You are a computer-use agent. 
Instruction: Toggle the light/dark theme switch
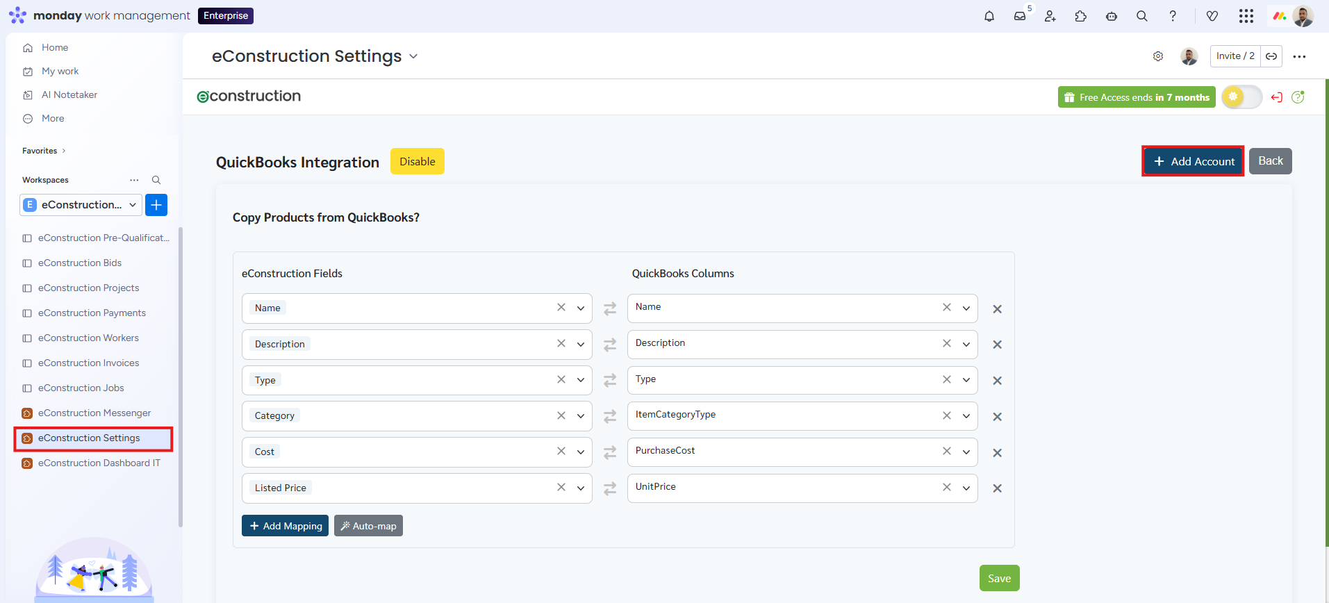(x=1241, y=97)
